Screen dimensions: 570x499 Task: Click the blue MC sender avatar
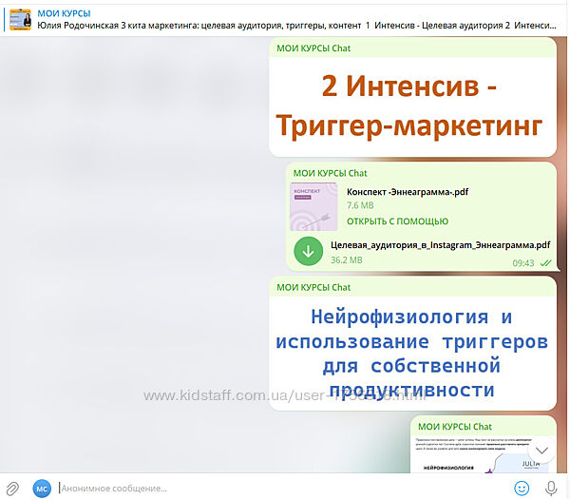(x=42, y=488)
